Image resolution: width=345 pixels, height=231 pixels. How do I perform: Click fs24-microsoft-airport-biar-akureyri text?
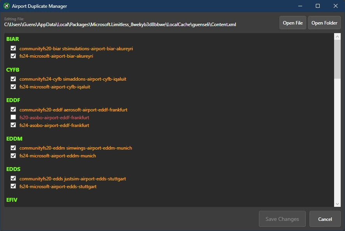pos(56,56)
